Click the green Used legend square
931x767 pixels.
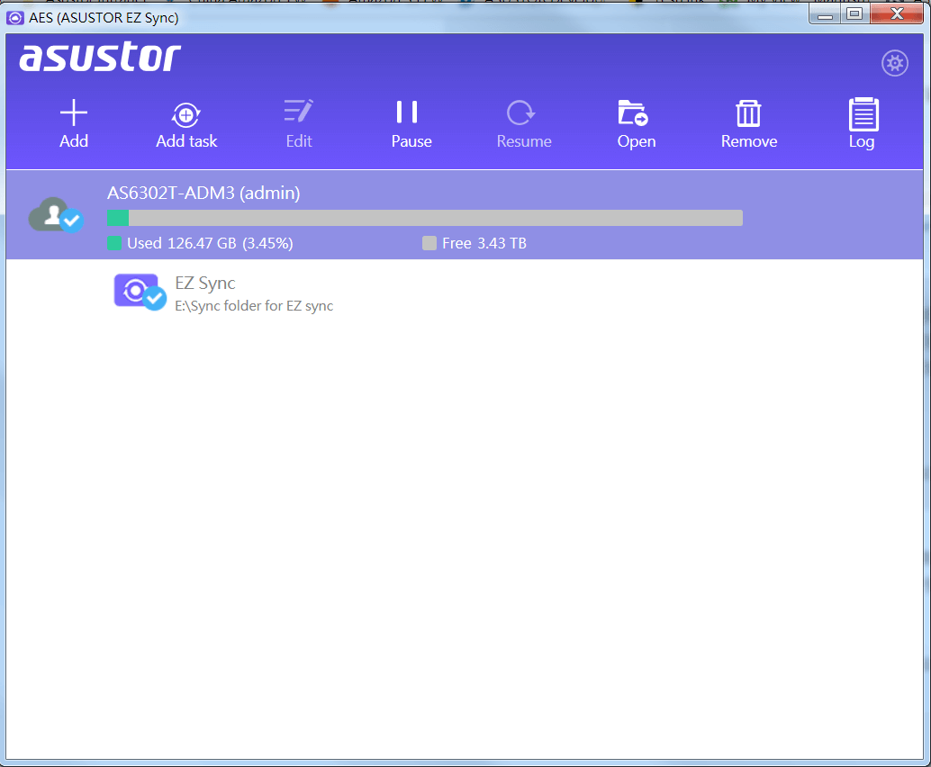[113, 243]
